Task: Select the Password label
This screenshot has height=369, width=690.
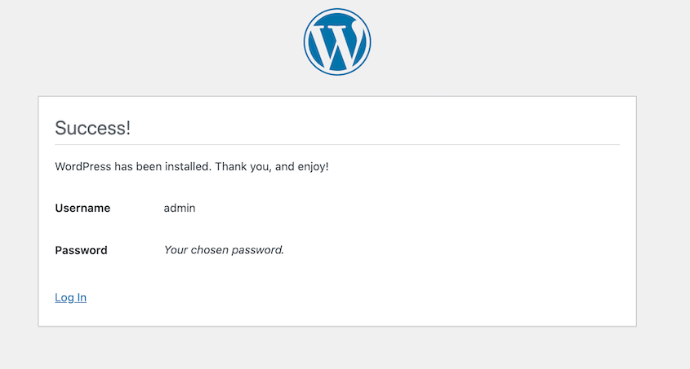Action: click(81, 250)
